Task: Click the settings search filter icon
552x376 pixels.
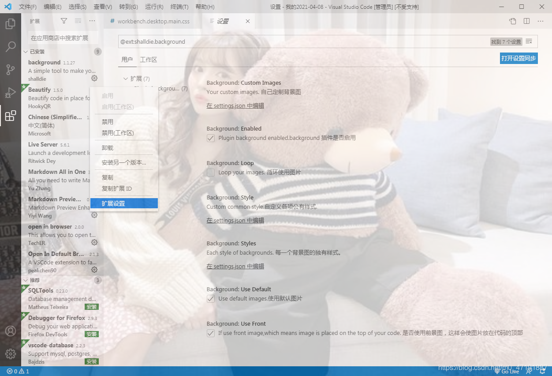Action: click(x=529, y=41)
